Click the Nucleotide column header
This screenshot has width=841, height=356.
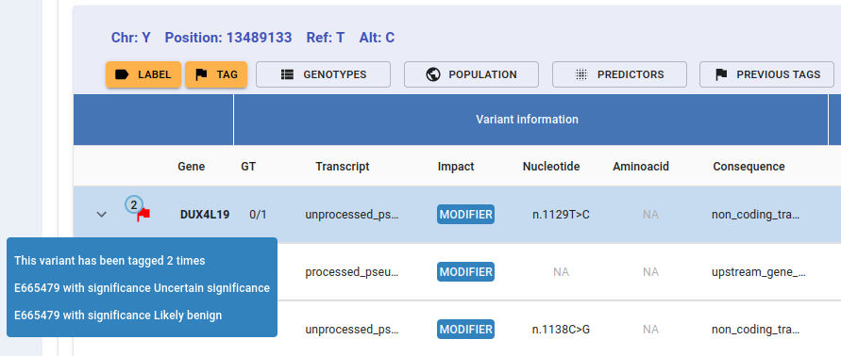[x=551, y=167]
